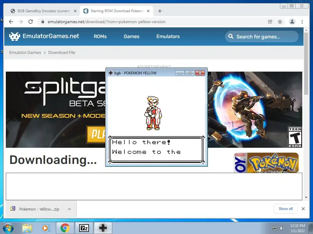This screenshot has width=313, height=234.
Task: Click the game dialogue text box
Action: coord(156,149)
